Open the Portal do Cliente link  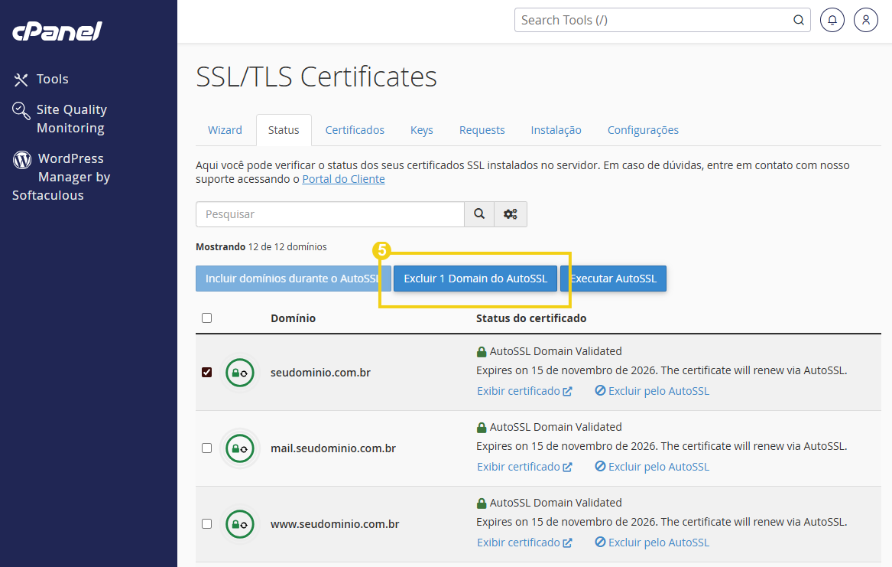(343, 179)
